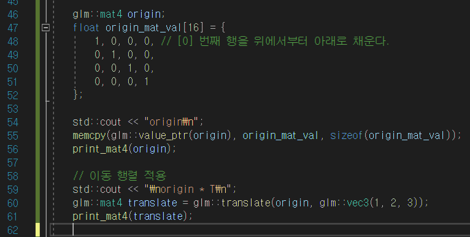This screenshot has height=237, width=470.
Task: Click 'float origin_mat_val[16]' array declaration
Action: (x=138, y=28)
